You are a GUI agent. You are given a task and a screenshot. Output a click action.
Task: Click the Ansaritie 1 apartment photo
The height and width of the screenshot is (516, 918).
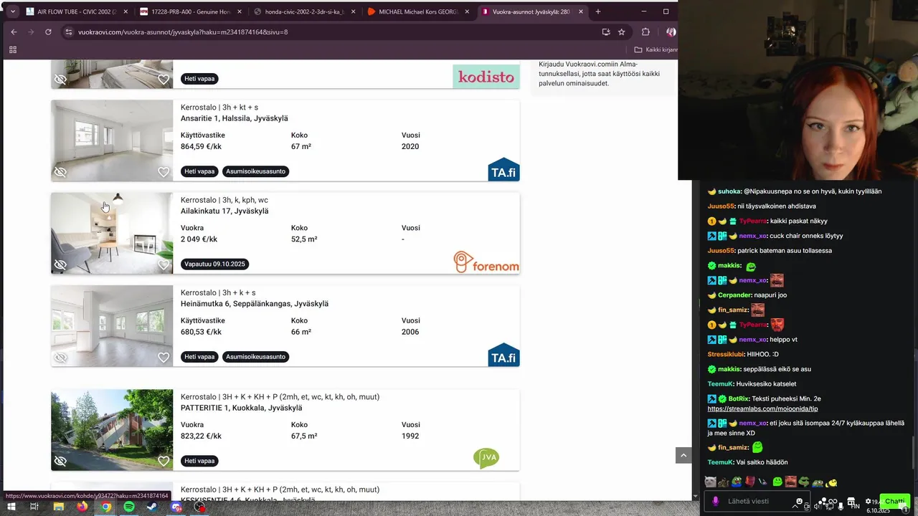coord(112,140)
